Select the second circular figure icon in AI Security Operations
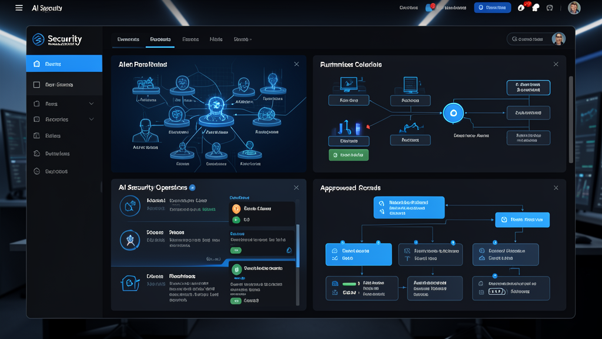 [130, 240]
